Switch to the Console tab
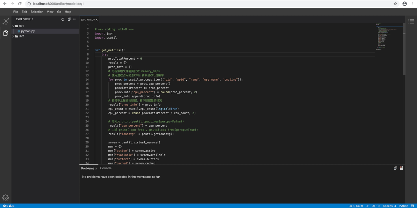Image resolution: width=417 pixels, height=208 pixels. [106, 168]
